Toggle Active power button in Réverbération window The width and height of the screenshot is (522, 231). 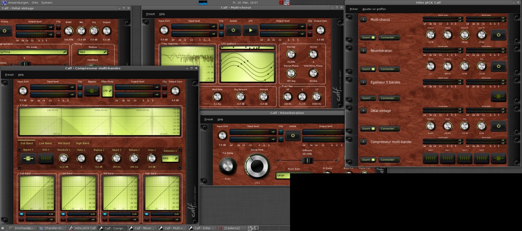coord(293,135)
